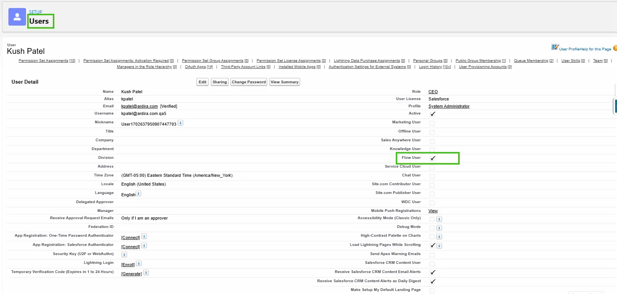Click info icon beside the Generate link
This screenshot has height=294, width=617.
tap(146, 273)
